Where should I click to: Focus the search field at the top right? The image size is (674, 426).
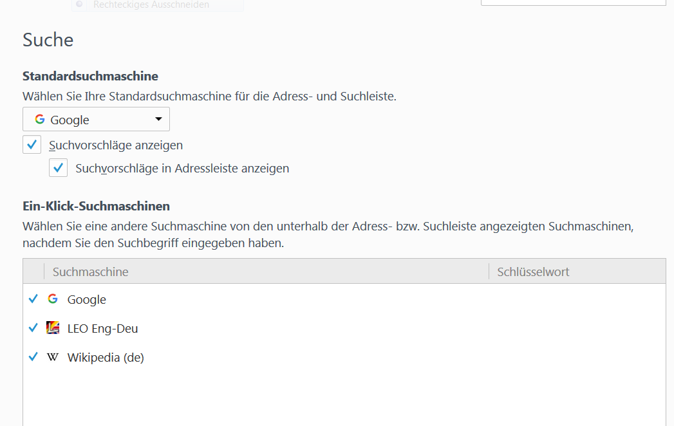pyautogui.click(x=573, y=3)
